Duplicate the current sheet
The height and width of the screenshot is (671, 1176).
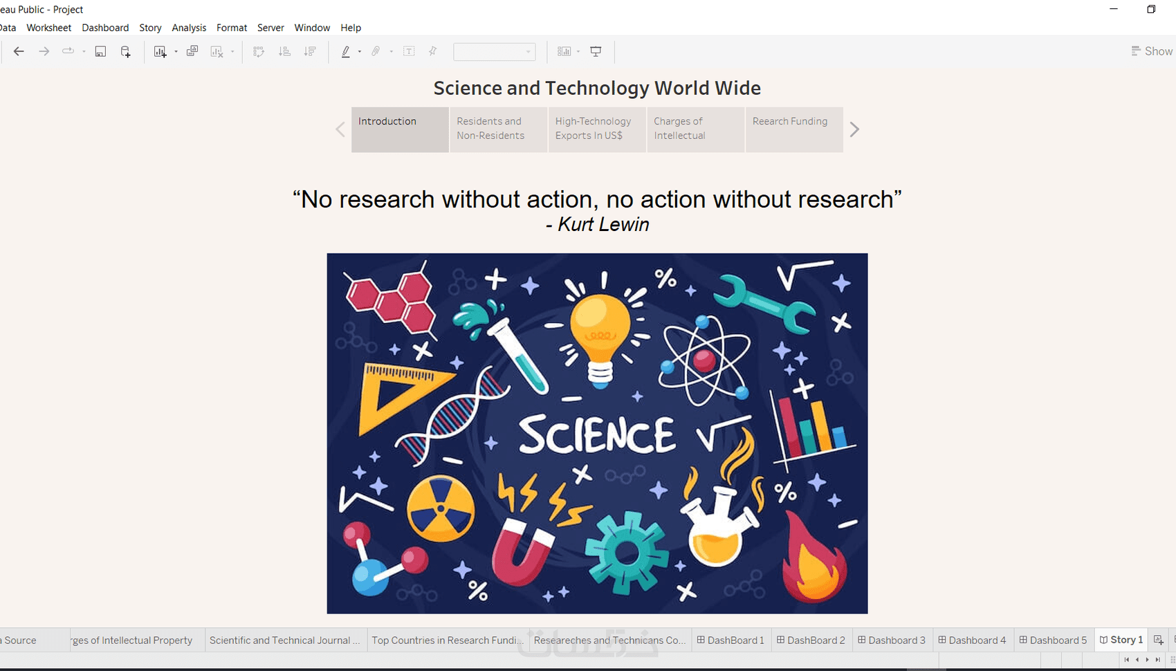[192, 51]
